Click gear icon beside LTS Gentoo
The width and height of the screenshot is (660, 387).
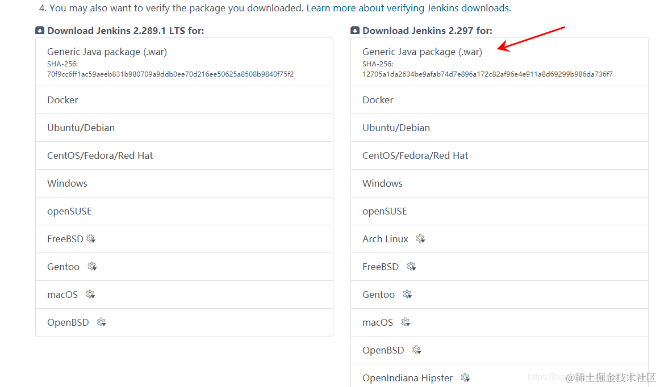(x=92, y=267)
